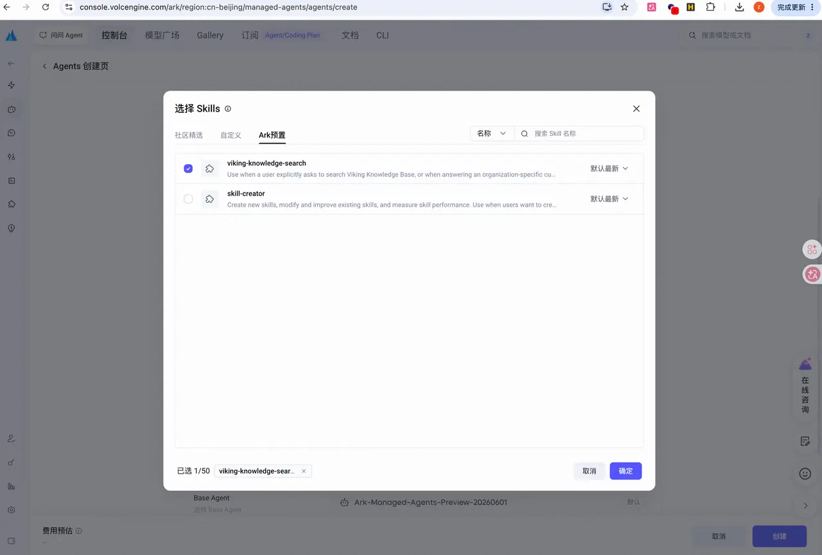This screenshot has height=555, width=822.
Task: Click the puzzle icon for skill-creator
Action: point(209,199)
